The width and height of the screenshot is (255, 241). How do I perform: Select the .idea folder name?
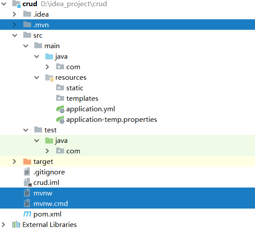[41, 14]
